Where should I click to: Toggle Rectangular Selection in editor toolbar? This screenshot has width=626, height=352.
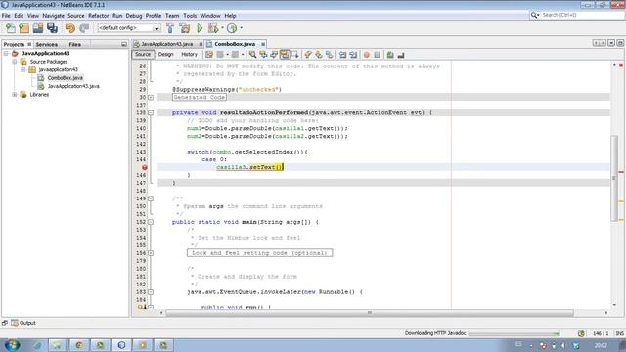[x=295, y=55]
